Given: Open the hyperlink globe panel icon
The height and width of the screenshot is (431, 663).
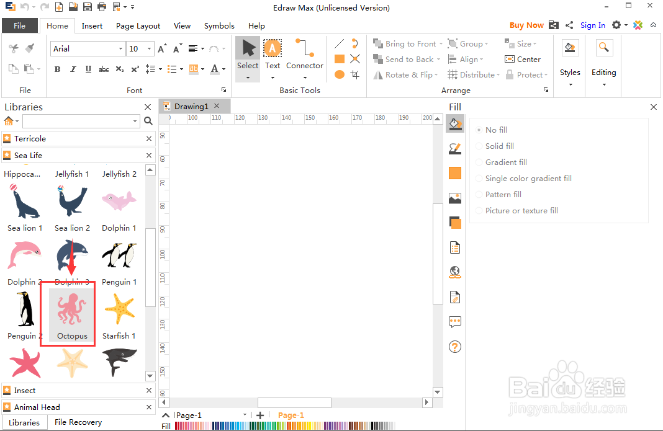Looking at the screenshot, I should (x=455, y=272).
